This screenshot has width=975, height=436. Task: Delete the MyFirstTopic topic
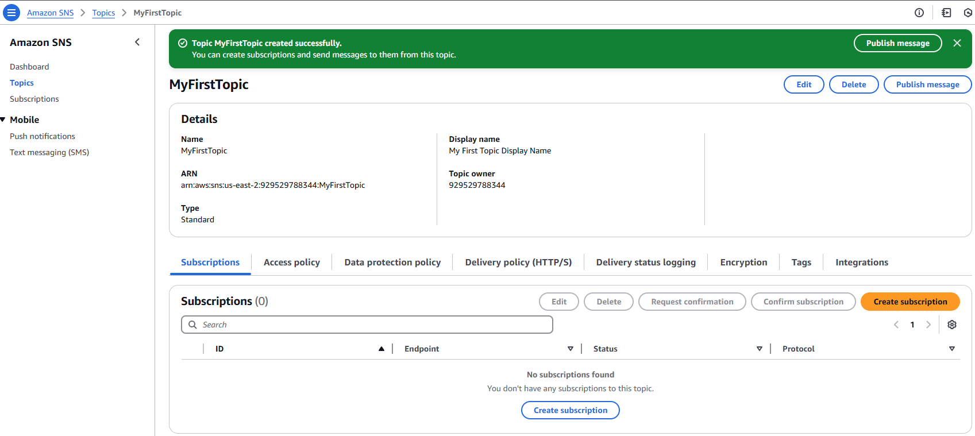854,84
